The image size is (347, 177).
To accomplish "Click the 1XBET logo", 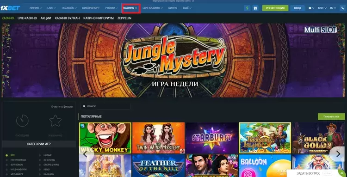I will click(x=10, y=8).
